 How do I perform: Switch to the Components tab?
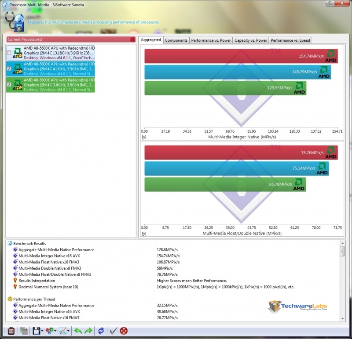pyautogui.click(x=176, y=40)
